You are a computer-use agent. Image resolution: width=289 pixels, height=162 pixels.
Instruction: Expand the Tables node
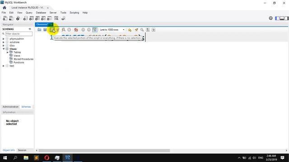coord(8,52)
